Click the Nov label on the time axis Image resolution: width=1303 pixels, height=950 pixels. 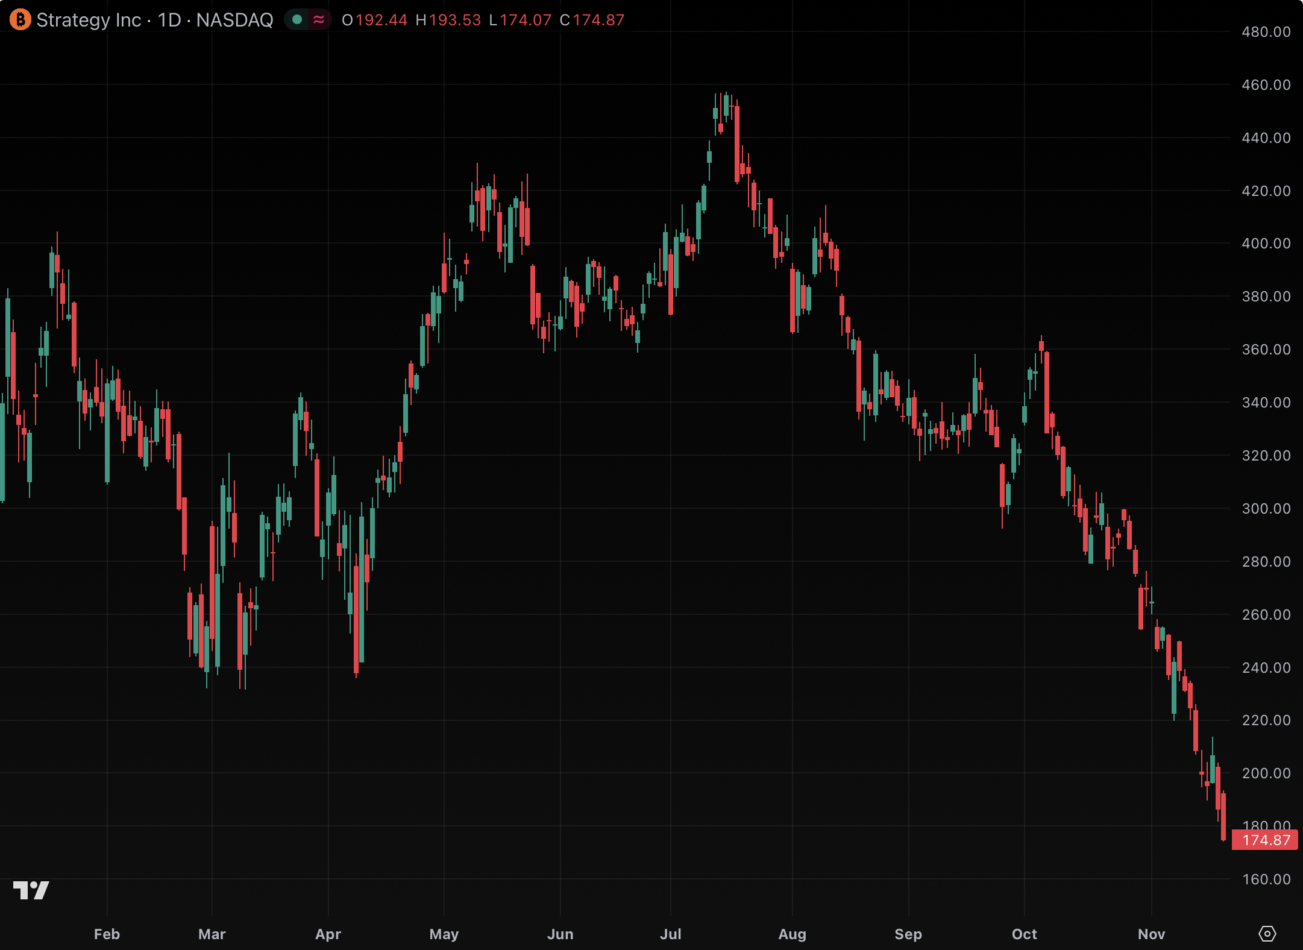click(1151, 934)
